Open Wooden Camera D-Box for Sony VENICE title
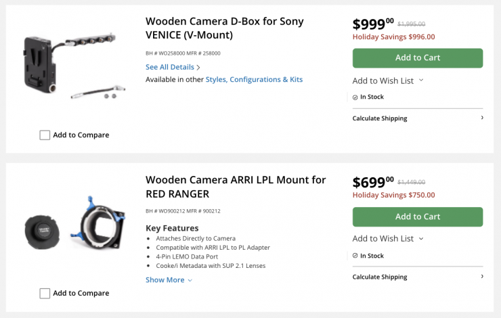 click(224, 28)
